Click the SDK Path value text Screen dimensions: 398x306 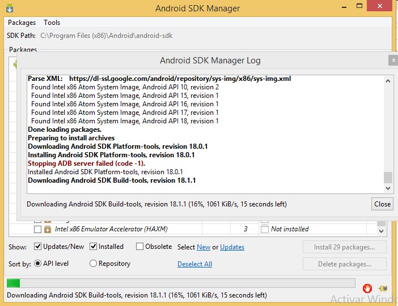[107, 36]
